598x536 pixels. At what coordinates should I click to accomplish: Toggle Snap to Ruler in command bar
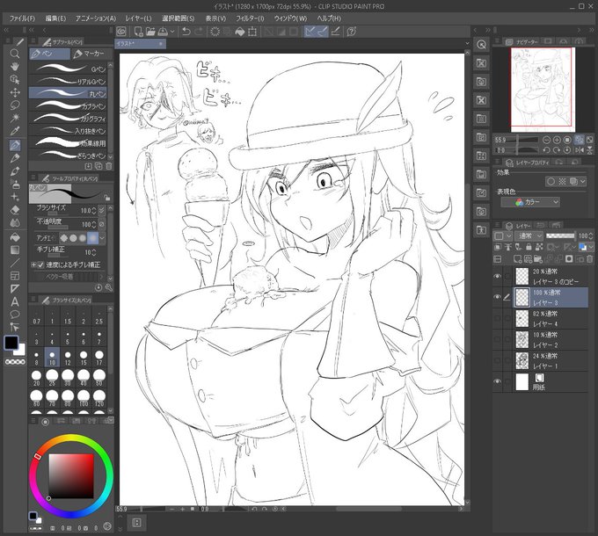click(310, 32)
